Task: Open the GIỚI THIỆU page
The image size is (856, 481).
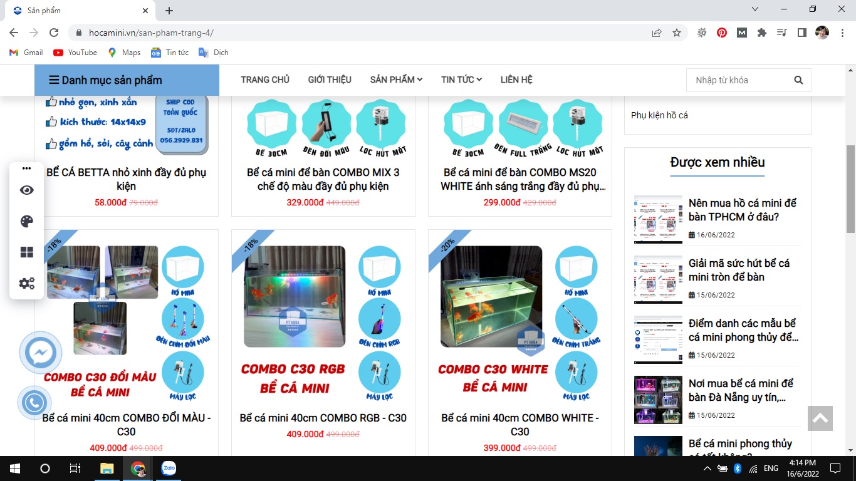Action: click(x=330, y=80)
